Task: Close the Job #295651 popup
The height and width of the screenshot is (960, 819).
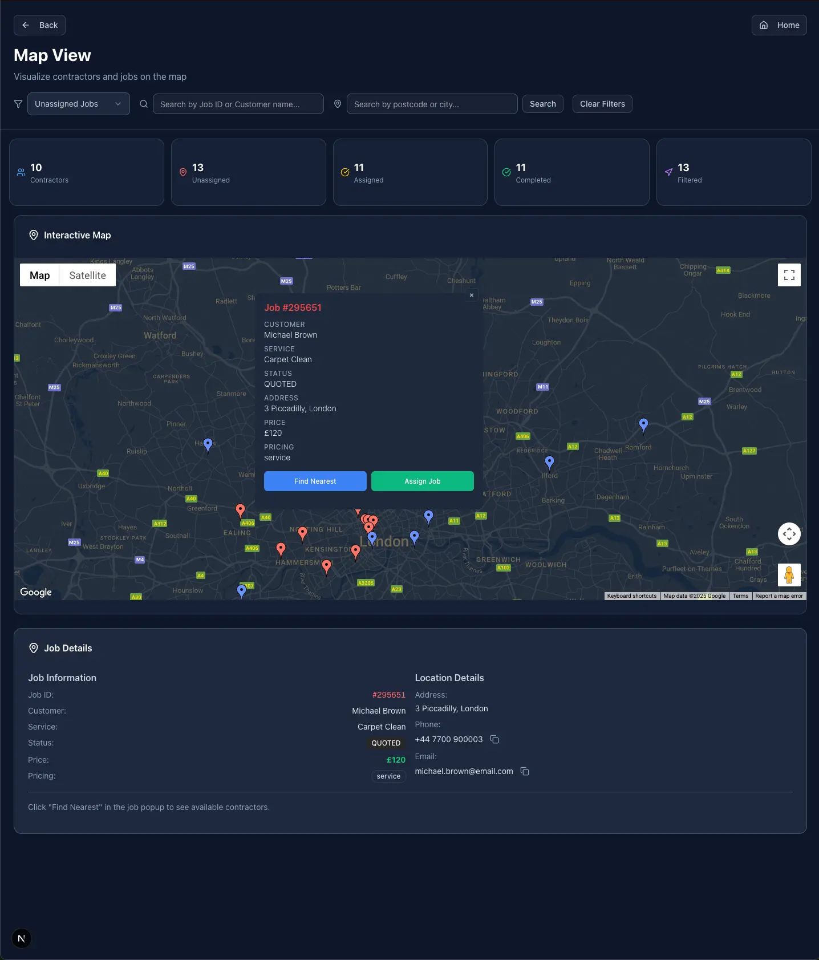Action: point(472,295)
